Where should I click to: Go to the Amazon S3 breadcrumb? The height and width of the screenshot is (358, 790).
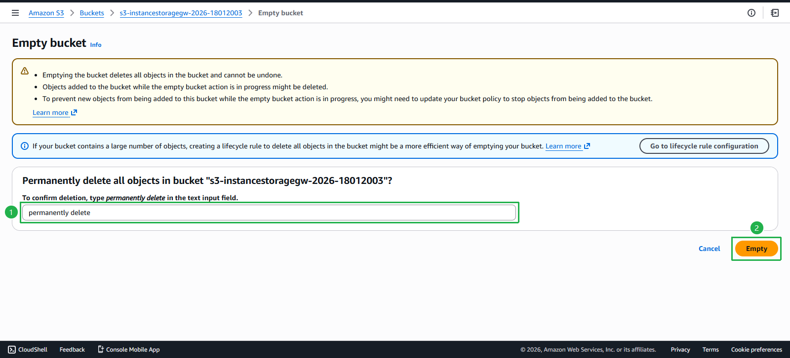coord(46,13)
